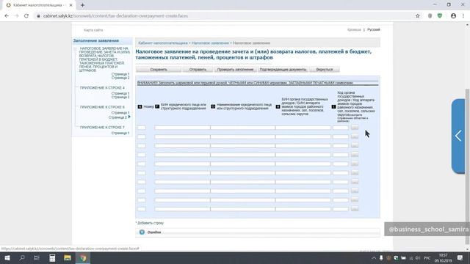Click the Сохранить button
Viewport: 470px width, 264px height.
pyautogui.click(x=159, y=70)
